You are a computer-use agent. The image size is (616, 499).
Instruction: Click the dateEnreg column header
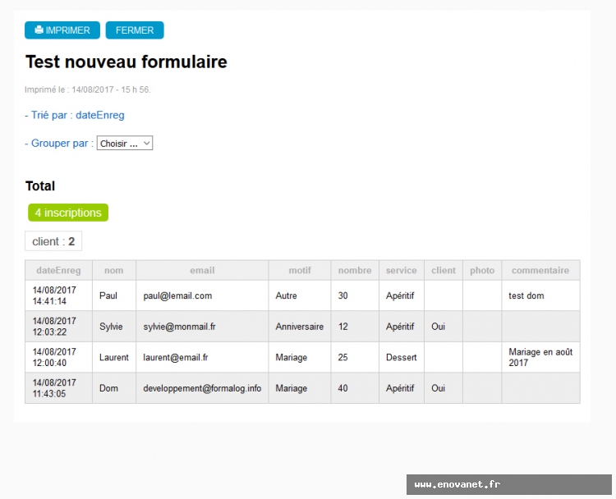pos(58,270)
